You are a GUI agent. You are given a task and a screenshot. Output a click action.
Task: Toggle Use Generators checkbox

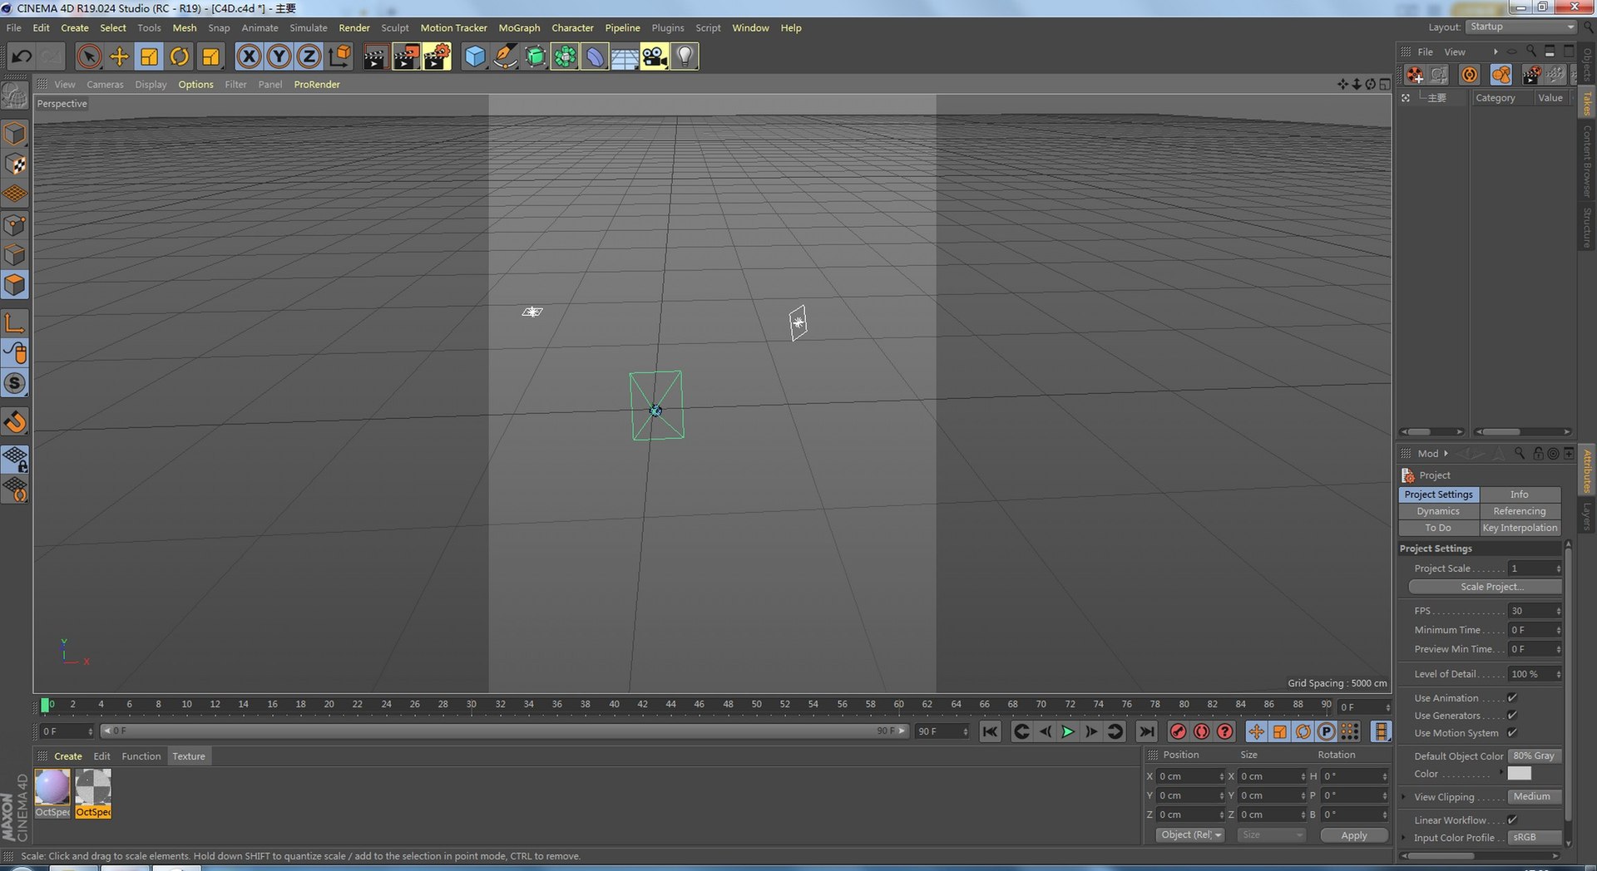(1512, 716)
